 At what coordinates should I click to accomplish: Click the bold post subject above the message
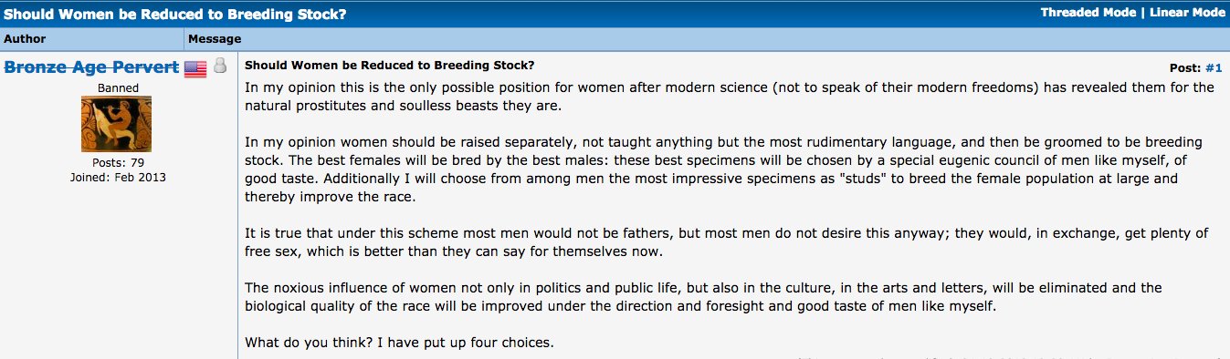tap(390, 66)
